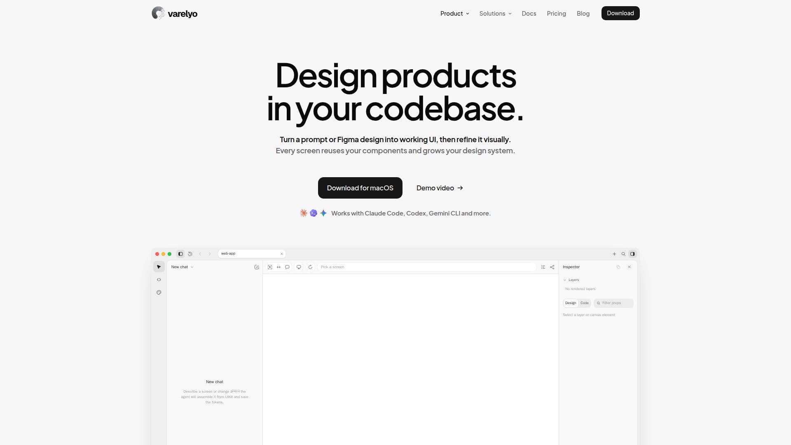This screenshot has height=445, width=791.
Task: Switch to the Design tab
Action: tap(571, 303)
